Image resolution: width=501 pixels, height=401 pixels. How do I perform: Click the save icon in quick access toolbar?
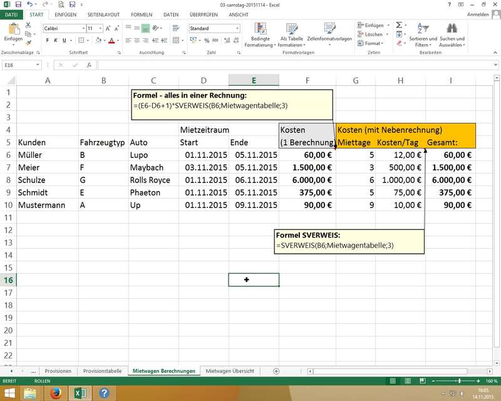point(18,4)
